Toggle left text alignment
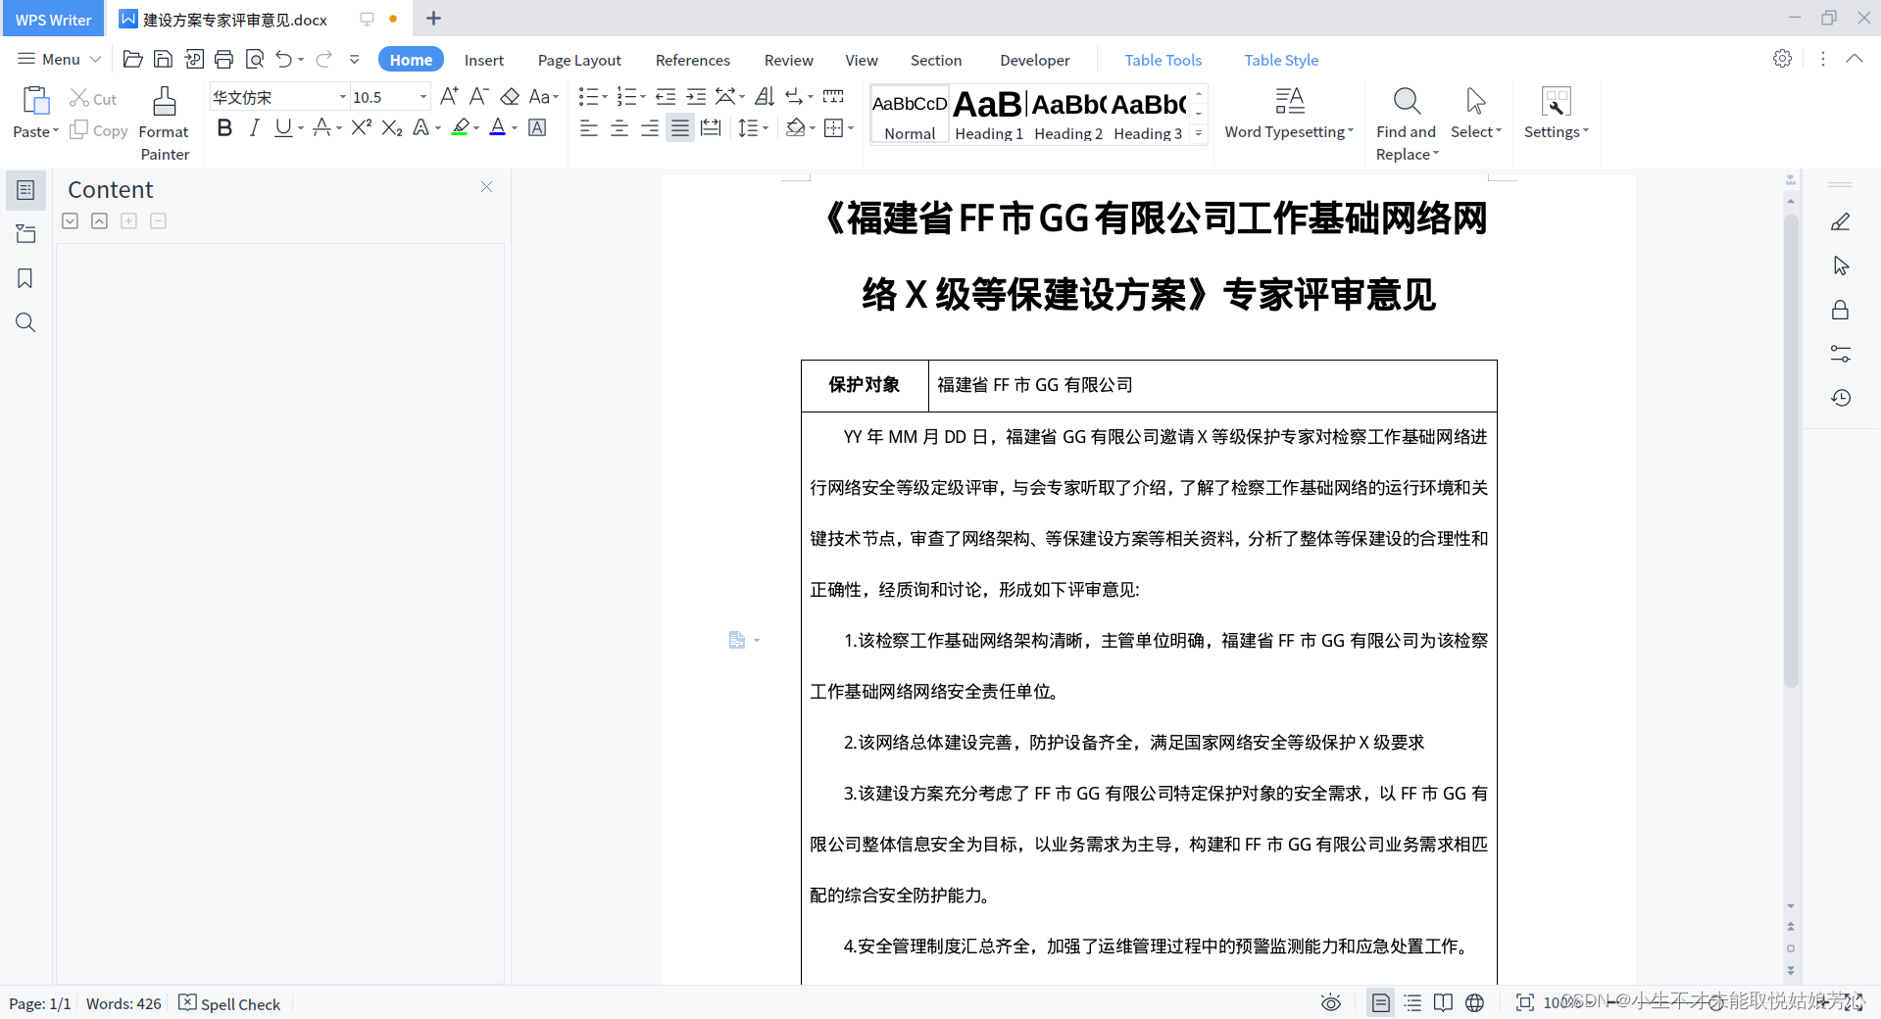1881x1019 pixels. [x=589, y=127]
